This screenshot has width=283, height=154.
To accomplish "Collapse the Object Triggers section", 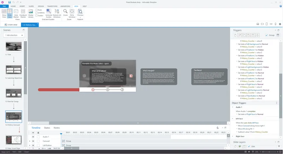I will (x=277, y=103).
